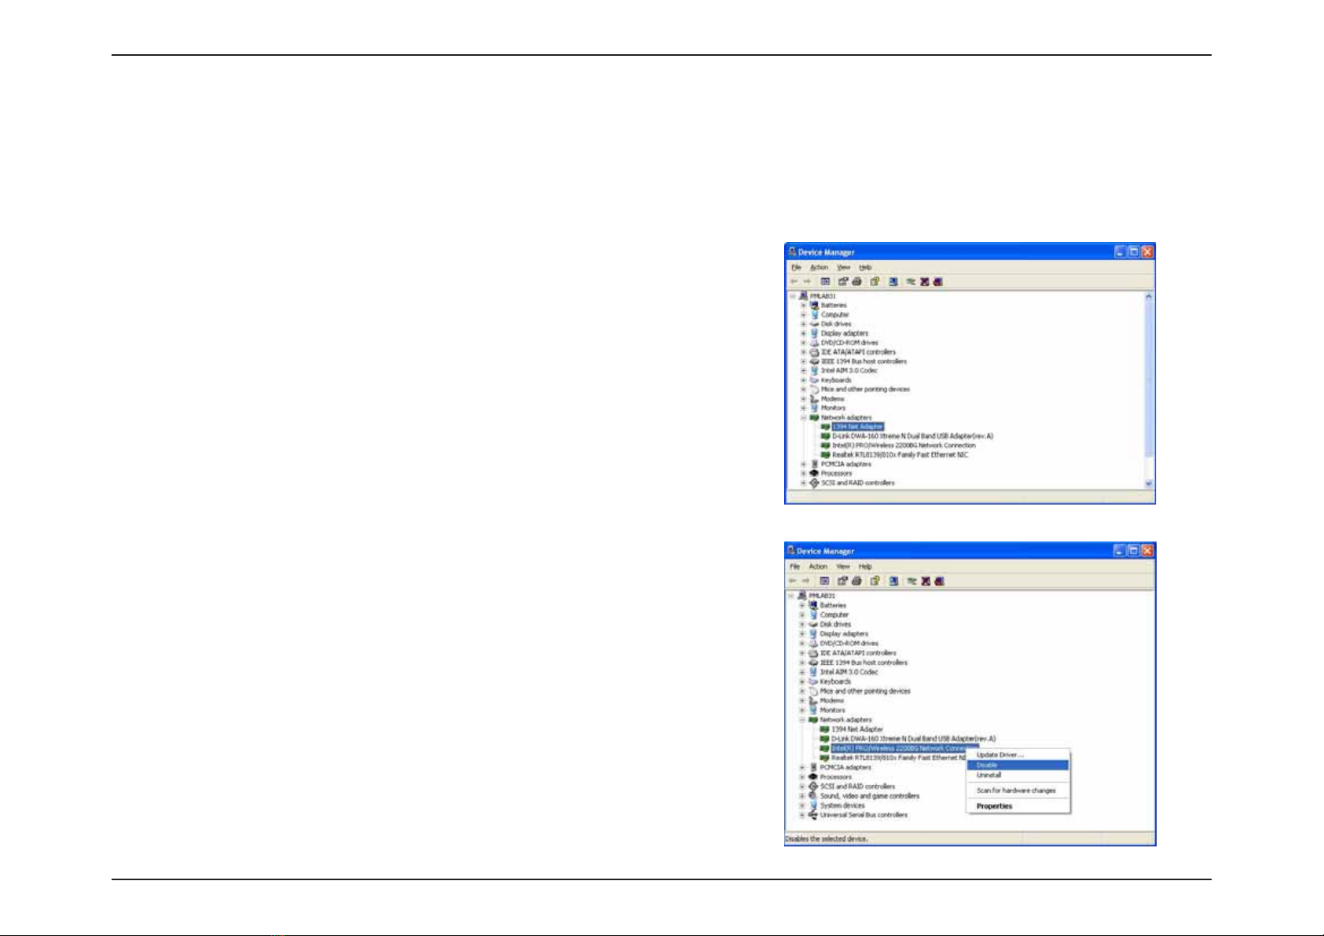The image size is (1324, 936).
Task: Click the disable device toolbar icon in the context-menu window
Action: click(939, 581)
